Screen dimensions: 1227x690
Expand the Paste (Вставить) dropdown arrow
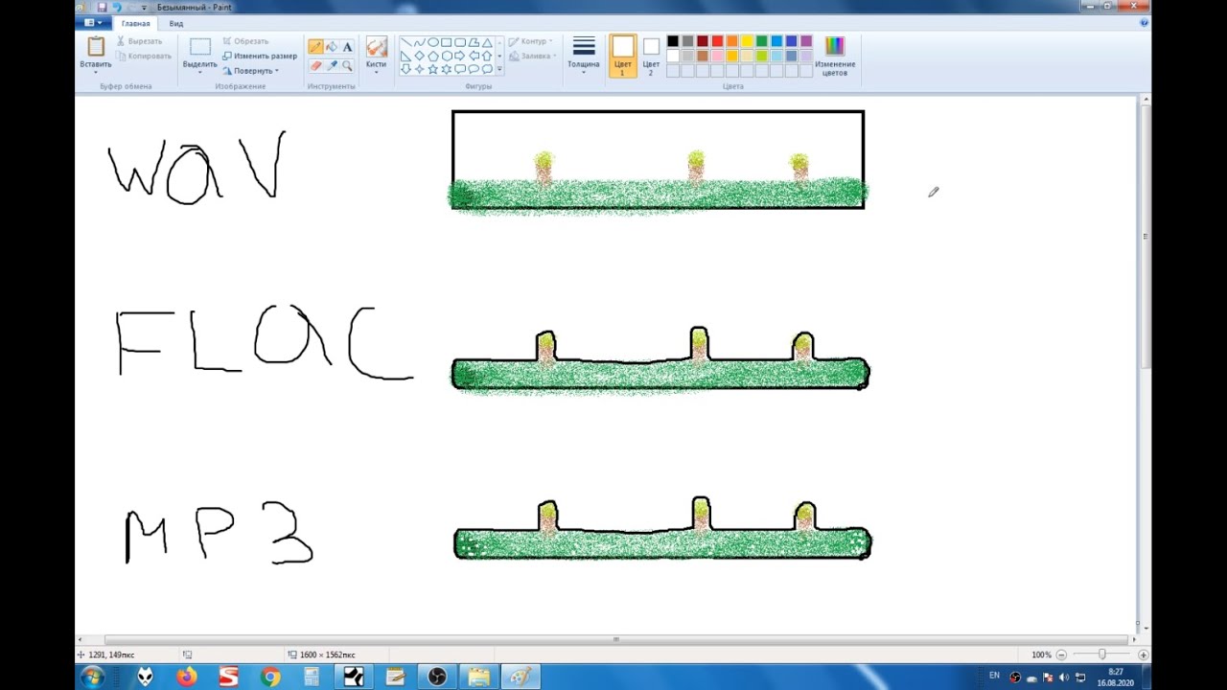tap(96, 71)
